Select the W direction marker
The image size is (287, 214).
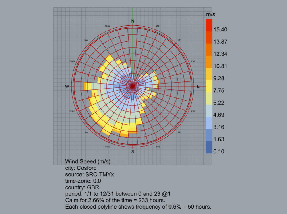(x=67, y=86)
